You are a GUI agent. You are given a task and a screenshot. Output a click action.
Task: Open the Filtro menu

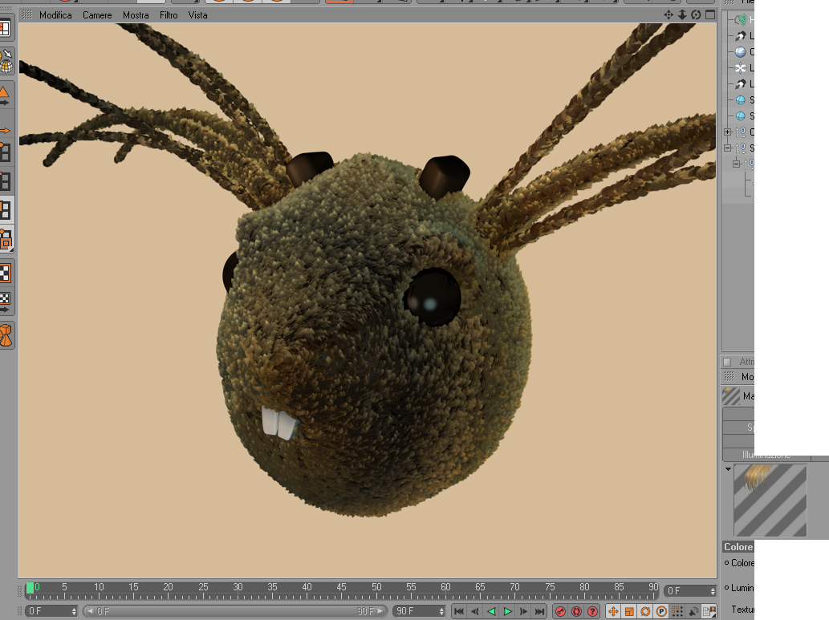point(169,15)
